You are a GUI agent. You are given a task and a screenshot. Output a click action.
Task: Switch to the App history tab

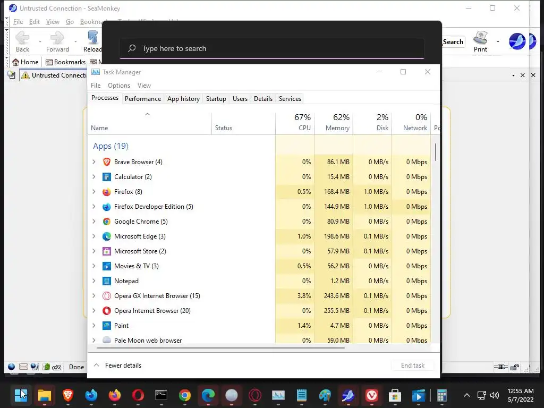183,98
